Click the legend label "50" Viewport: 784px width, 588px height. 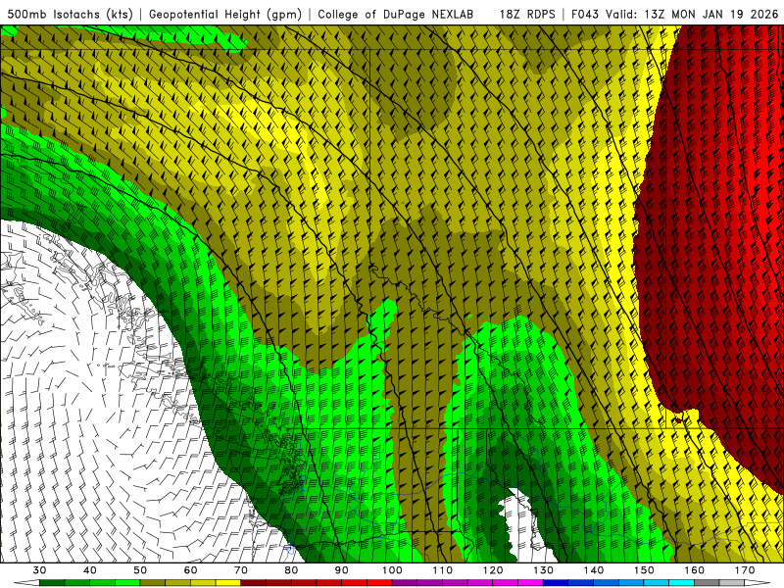pyautogui.click(x=140, y=570)
